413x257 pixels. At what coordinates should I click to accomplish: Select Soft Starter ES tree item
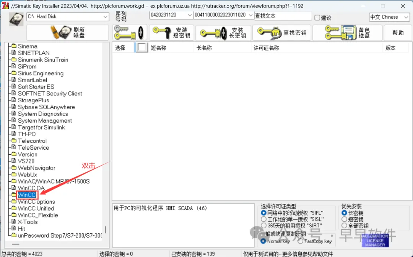tap(36, 87)
